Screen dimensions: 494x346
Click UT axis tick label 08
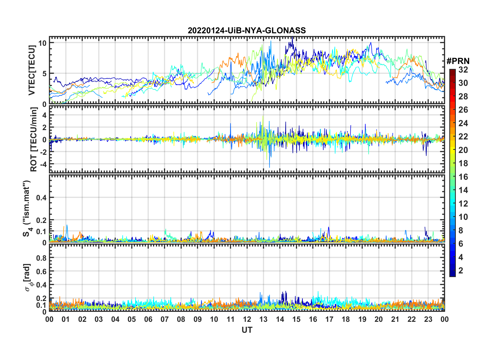[x=181, y=319]
